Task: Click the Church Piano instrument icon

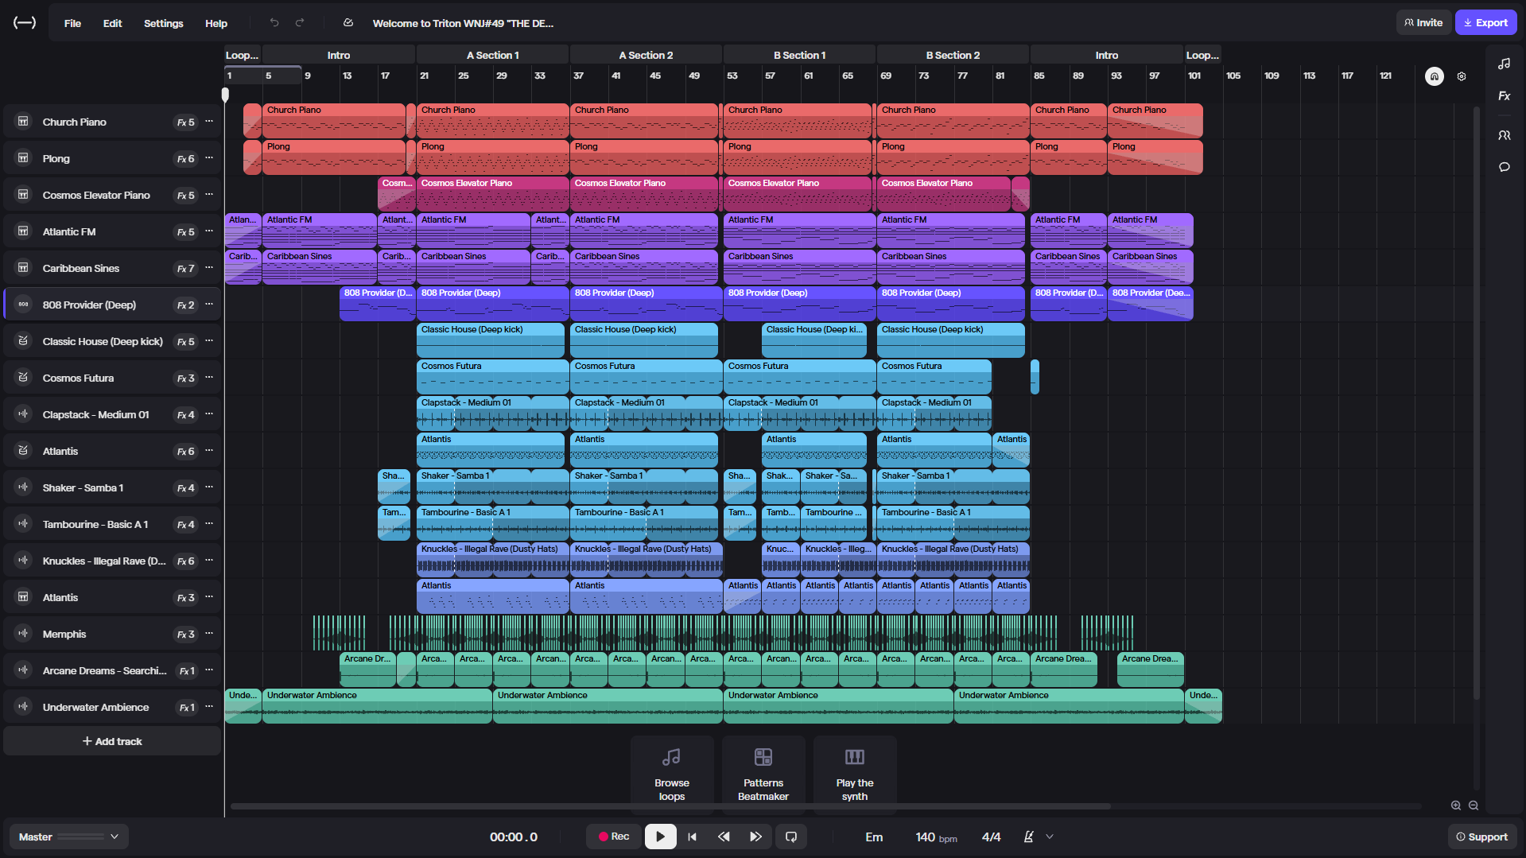Action: (x=23, y=122)
